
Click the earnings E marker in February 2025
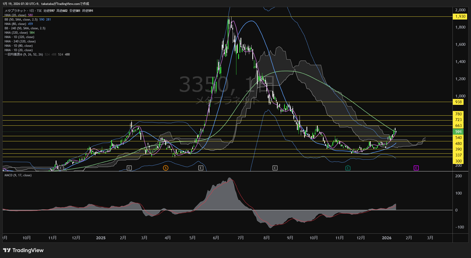click(x=129, y=168)
